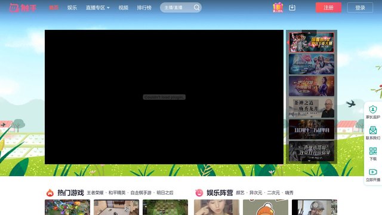Click the 登录 login button
Screen dimensions: 382x215
click(x=360, y=8)
